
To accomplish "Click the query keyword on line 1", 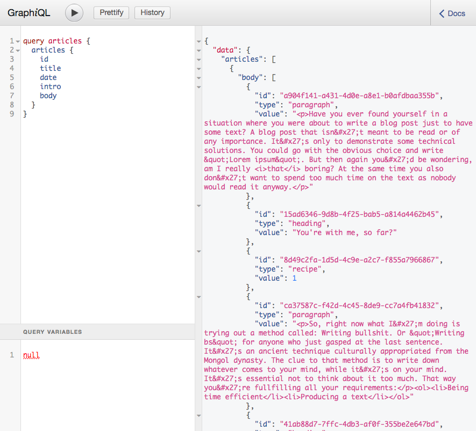I will pos(33,41).
